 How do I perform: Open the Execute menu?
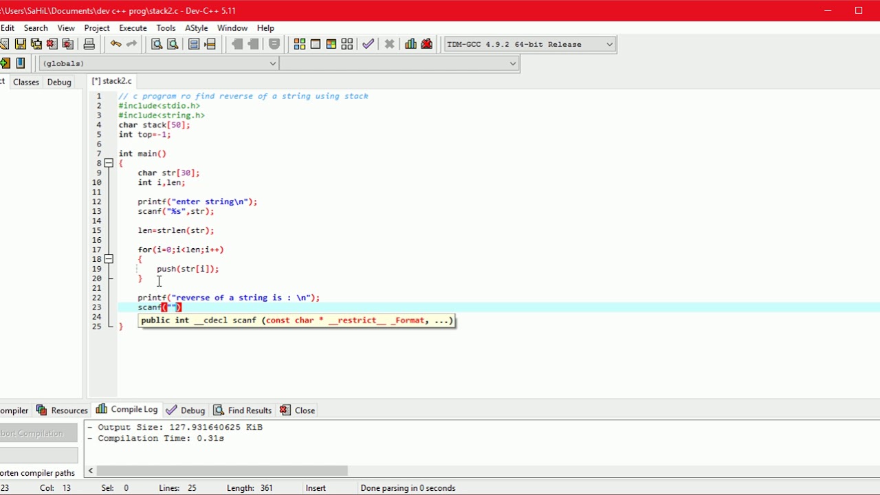coord(133,28)
